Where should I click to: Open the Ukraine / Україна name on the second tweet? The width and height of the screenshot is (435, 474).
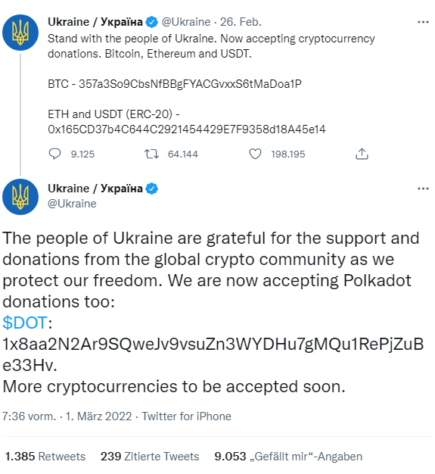coord(95,189)
